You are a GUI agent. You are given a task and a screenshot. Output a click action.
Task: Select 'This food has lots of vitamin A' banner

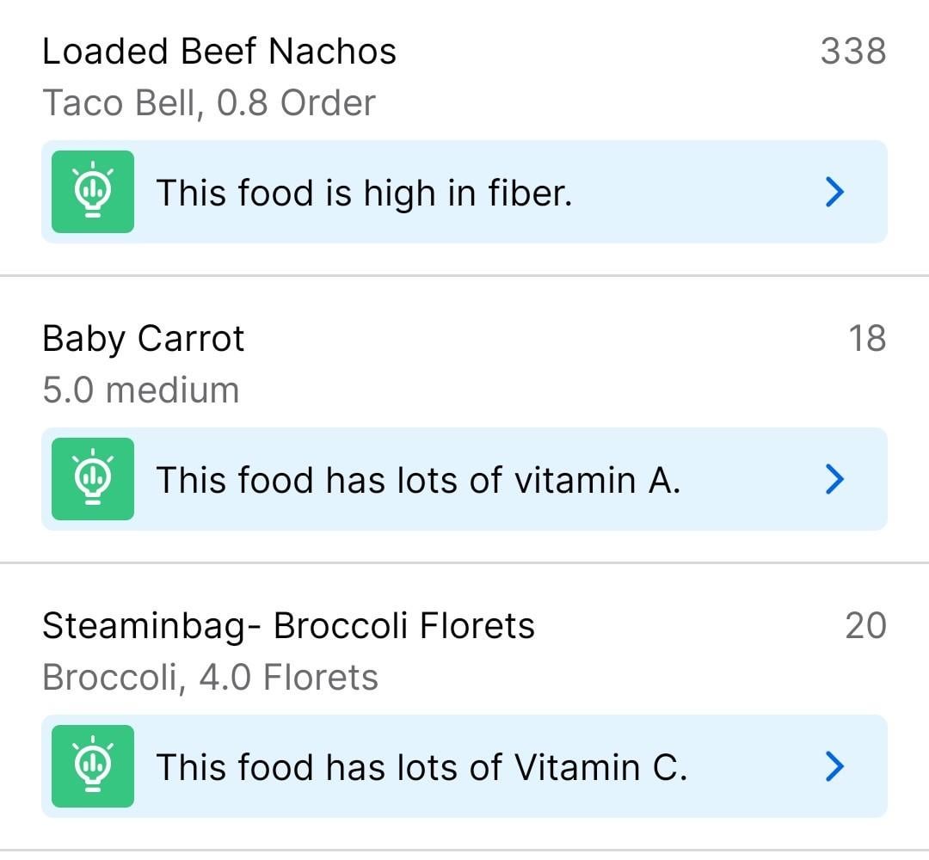pos(464,479)
